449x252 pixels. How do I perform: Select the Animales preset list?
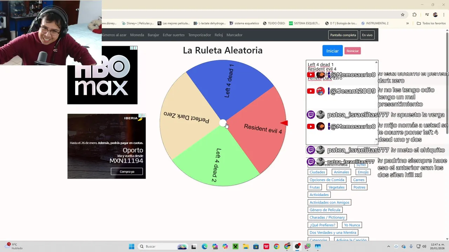pyautogui.click(x=341, y=172)
